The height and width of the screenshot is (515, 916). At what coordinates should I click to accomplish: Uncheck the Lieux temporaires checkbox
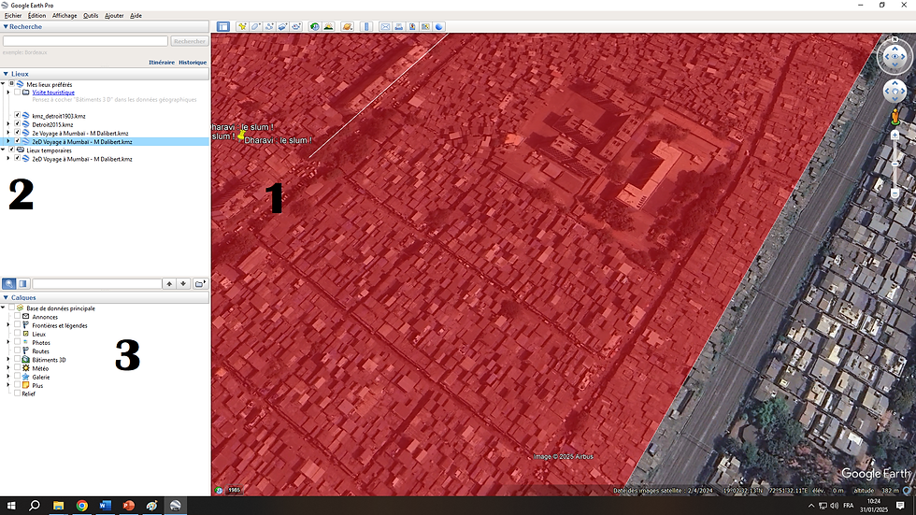point(11,150)
